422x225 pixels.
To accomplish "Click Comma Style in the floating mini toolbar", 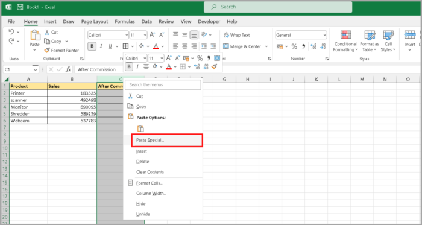I will [x=209, y=58].
